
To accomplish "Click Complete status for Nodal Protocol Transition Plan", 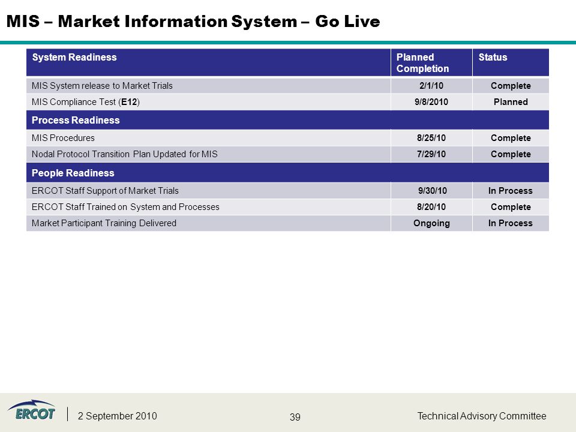I will tap(511, 154).
